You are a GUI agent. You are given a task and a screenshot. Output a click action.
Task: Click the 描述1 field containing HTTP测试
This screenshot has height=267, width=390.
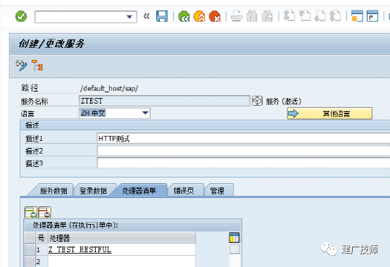coord(244,138)
